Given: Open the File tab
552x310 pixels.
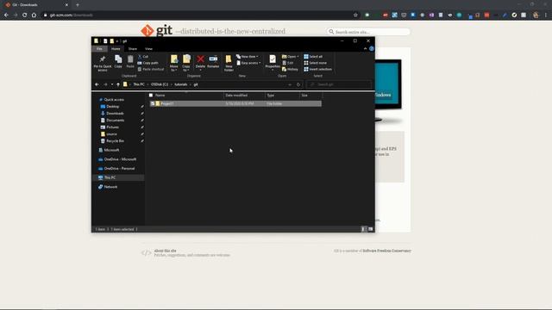Looking at the screenshot, I should coord(100,49).
